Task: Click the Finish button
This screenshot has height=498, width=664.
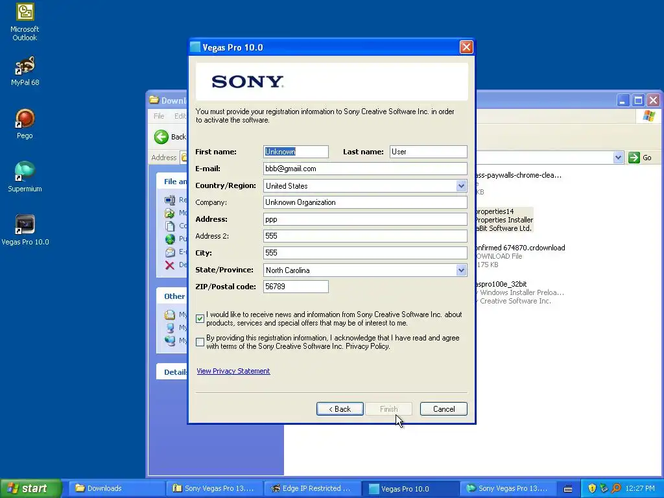Action: pos(388,409)
